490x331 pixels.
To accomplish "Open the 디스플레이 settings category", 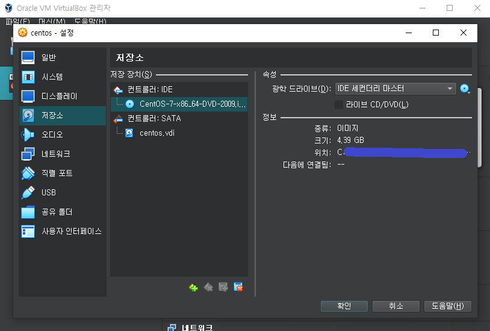I will (x=63, y=96).
